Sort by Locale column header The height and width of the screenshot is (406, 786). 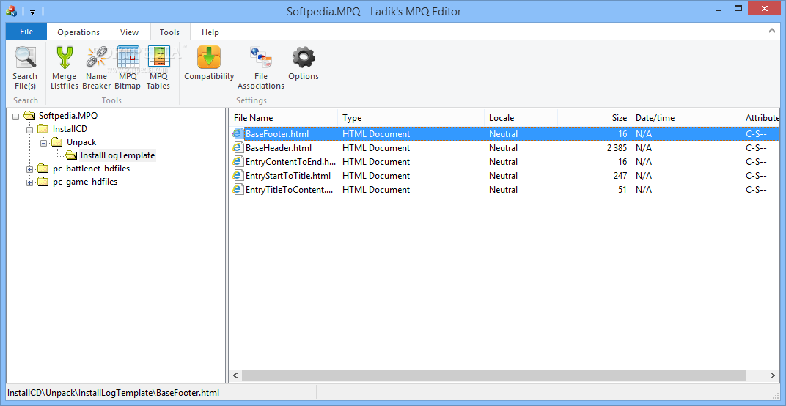pos(521,118)
